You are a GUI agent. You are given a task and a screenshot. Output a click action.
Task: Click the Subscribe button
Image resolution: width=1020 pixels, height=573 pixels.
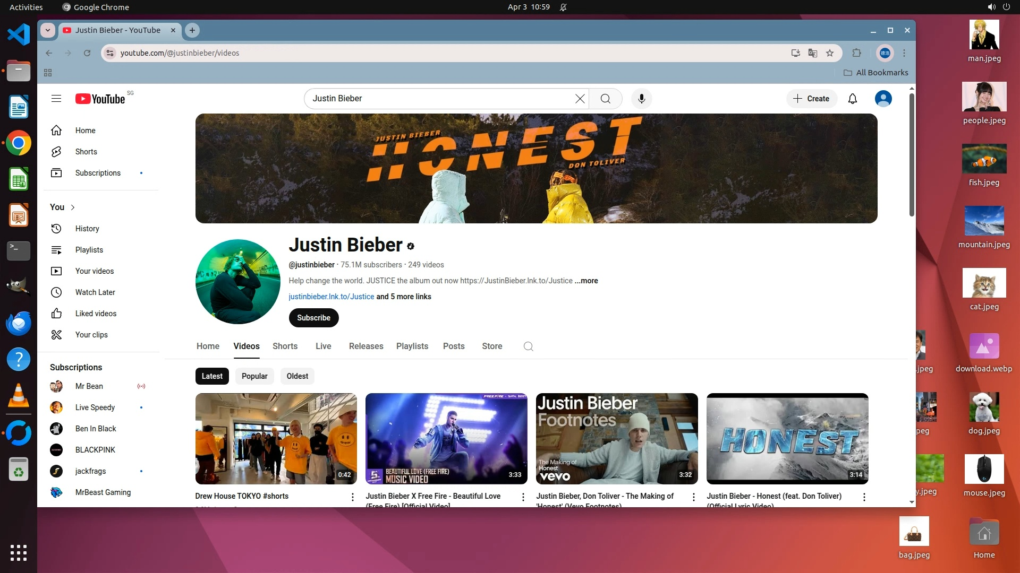click(313, 318)
